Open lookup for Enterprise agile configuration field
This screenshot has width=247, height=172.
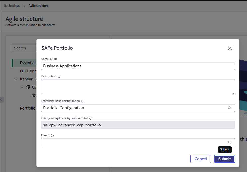[230, 108]
